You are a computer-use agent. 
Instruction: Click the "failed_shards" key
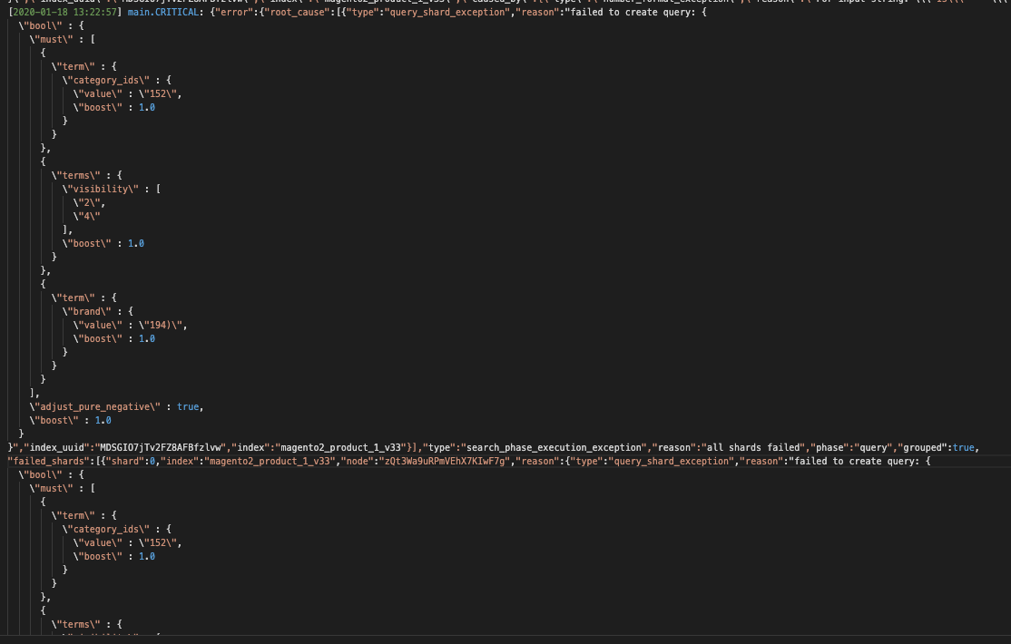click(x=45, y=461)
